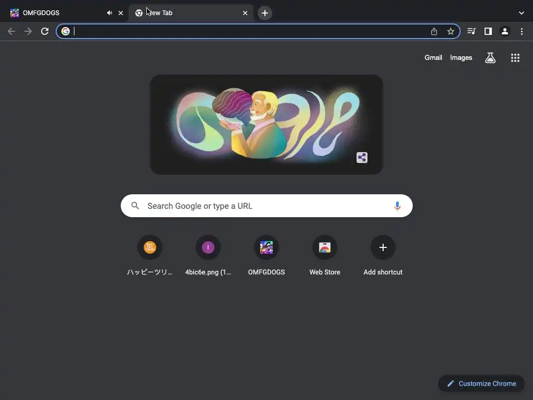
Task: Switch to the OMFGDOGS tab
Action: pos(65,13)
